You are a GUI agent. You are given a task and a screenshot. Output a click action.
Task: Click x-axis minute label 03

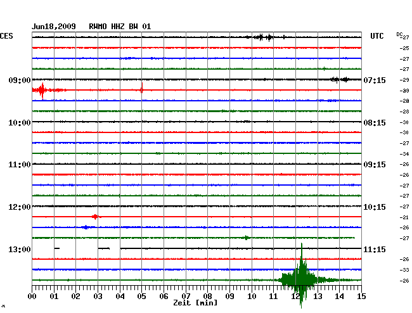coord(98,296)
